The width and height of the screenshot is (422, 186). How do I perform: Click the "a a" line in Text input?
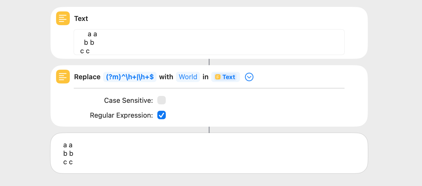point(92,34)
